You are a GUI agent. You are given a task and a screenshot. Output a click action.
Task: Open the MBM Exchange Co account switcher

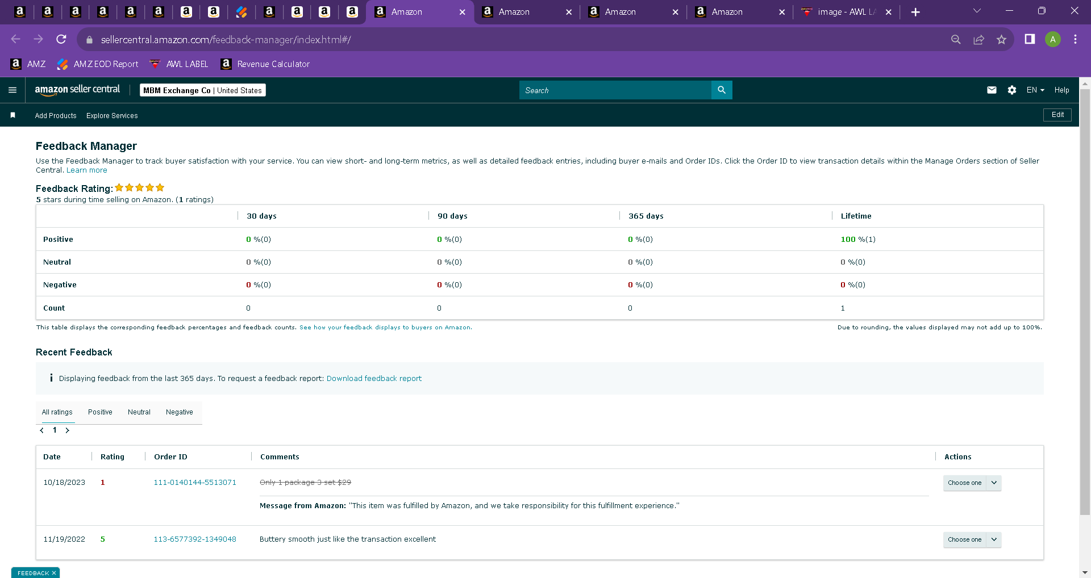202,90
